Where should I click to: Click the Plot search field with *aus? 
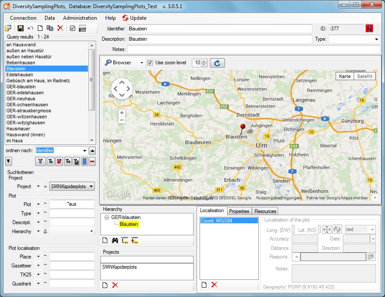point(72,204)
